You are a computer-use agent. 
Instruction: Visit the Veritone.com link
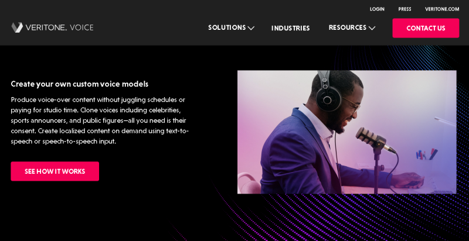442,9
